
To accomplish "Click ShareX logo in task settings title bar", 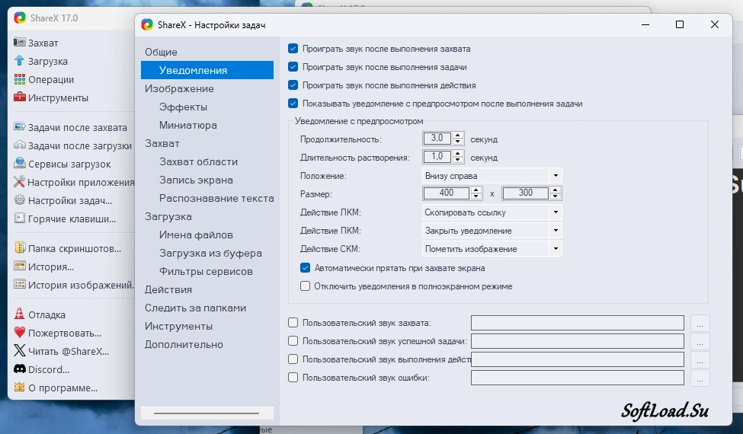I will tap(147, 24).
